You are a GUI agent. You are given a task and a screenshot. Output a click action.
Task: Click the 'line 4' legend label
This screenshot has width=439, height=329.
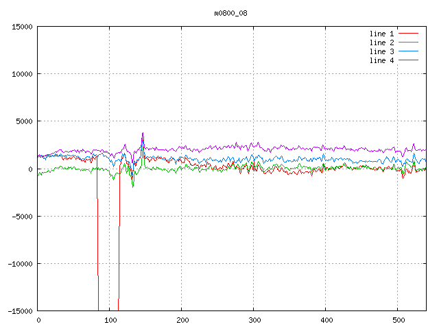point(381,61)
